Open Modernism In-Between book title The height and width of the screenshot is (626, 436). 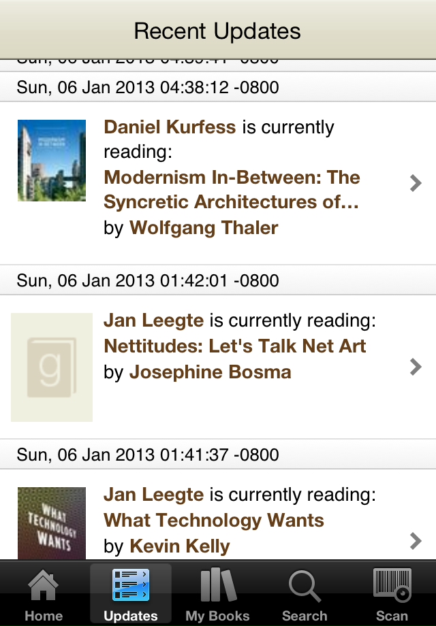click(232, 190)
